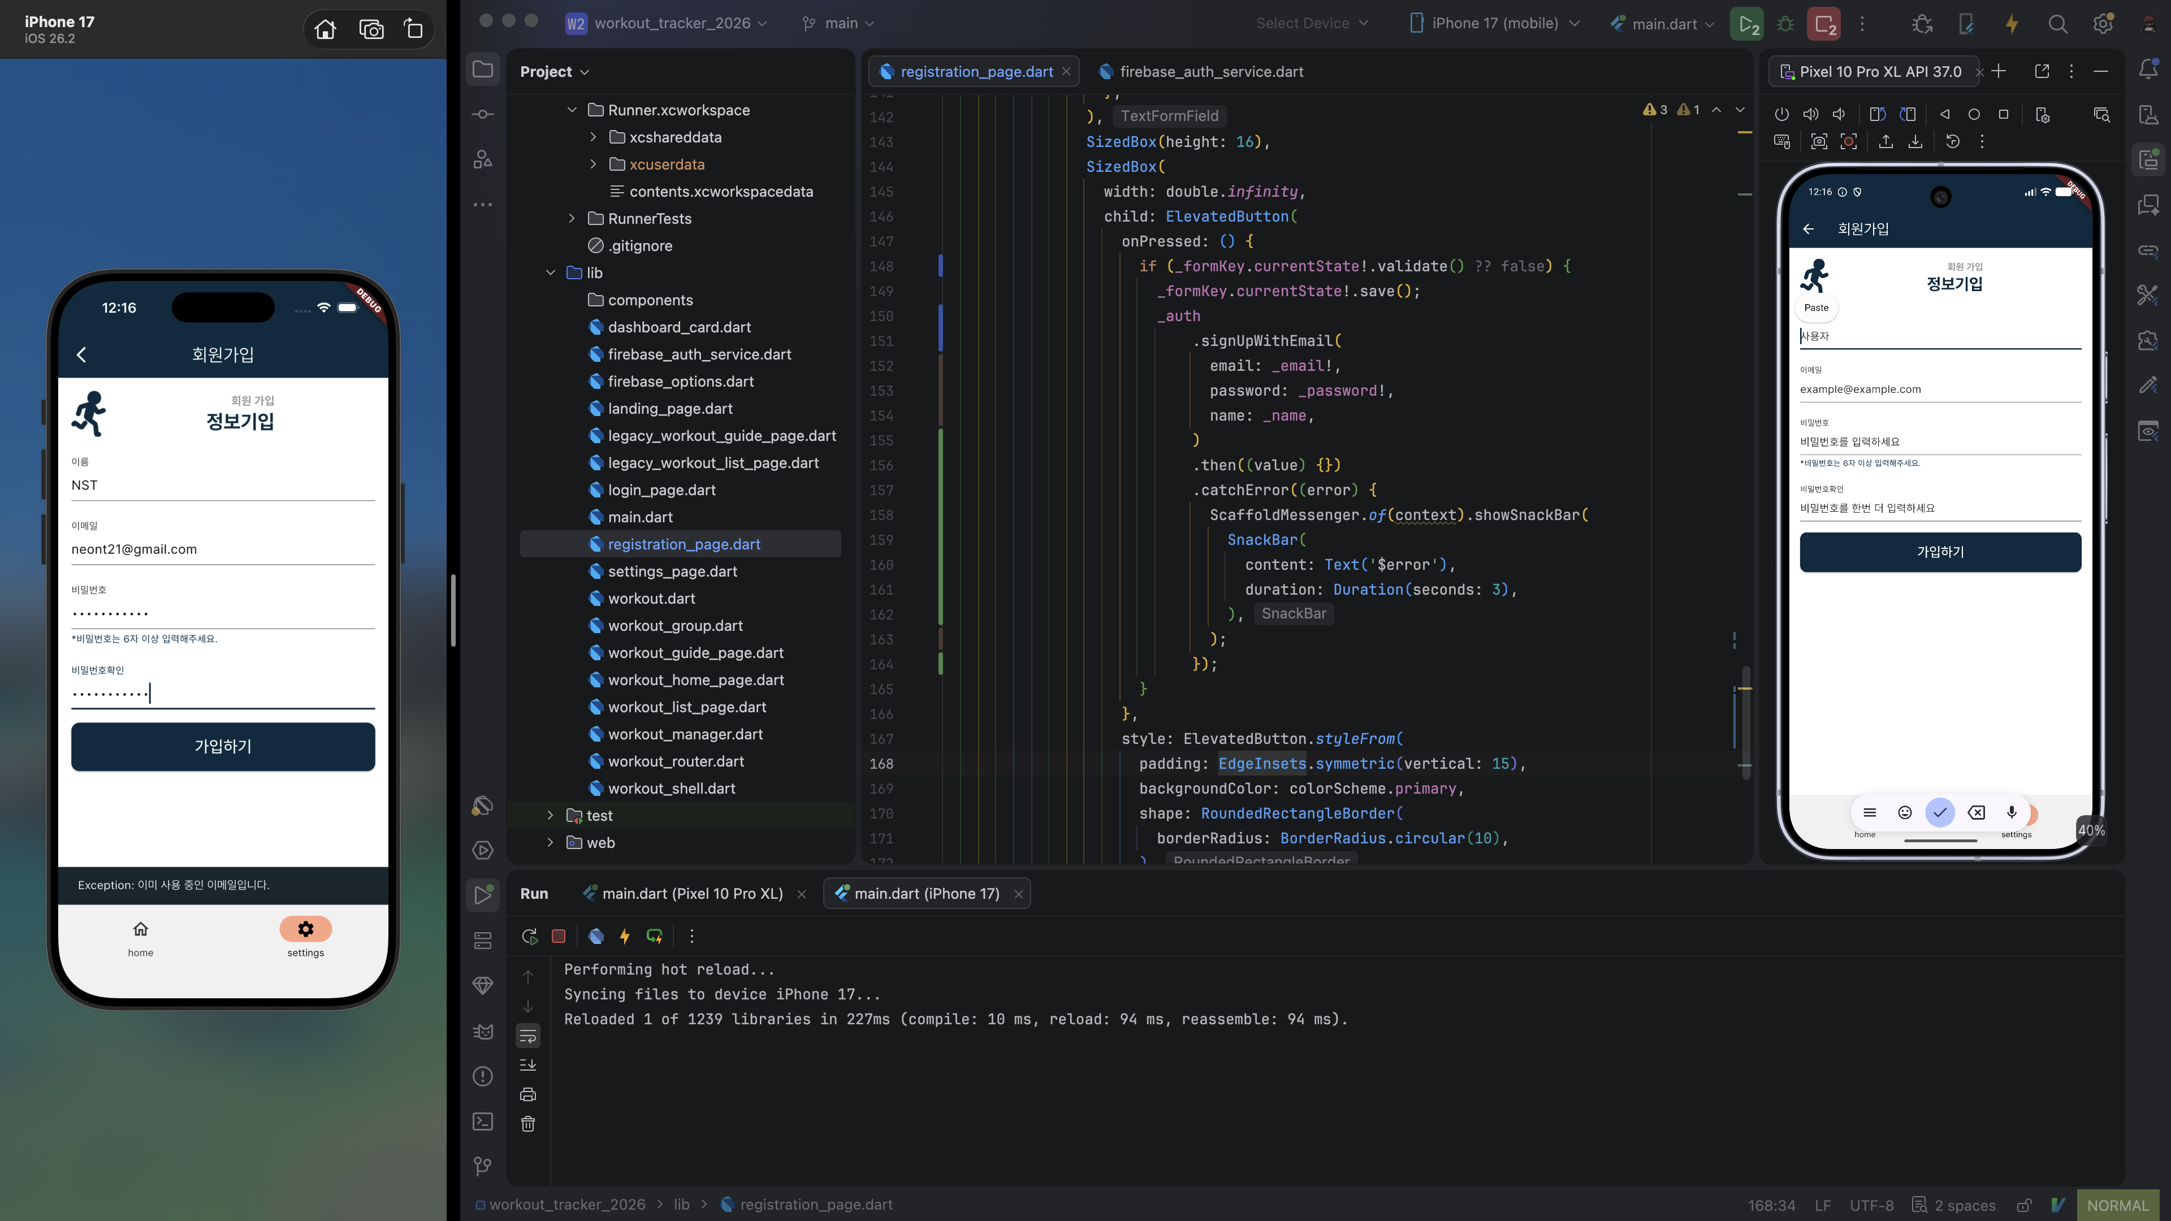Expand the xcshareddata folder
2171x1221 pixels.
(593, 136)
